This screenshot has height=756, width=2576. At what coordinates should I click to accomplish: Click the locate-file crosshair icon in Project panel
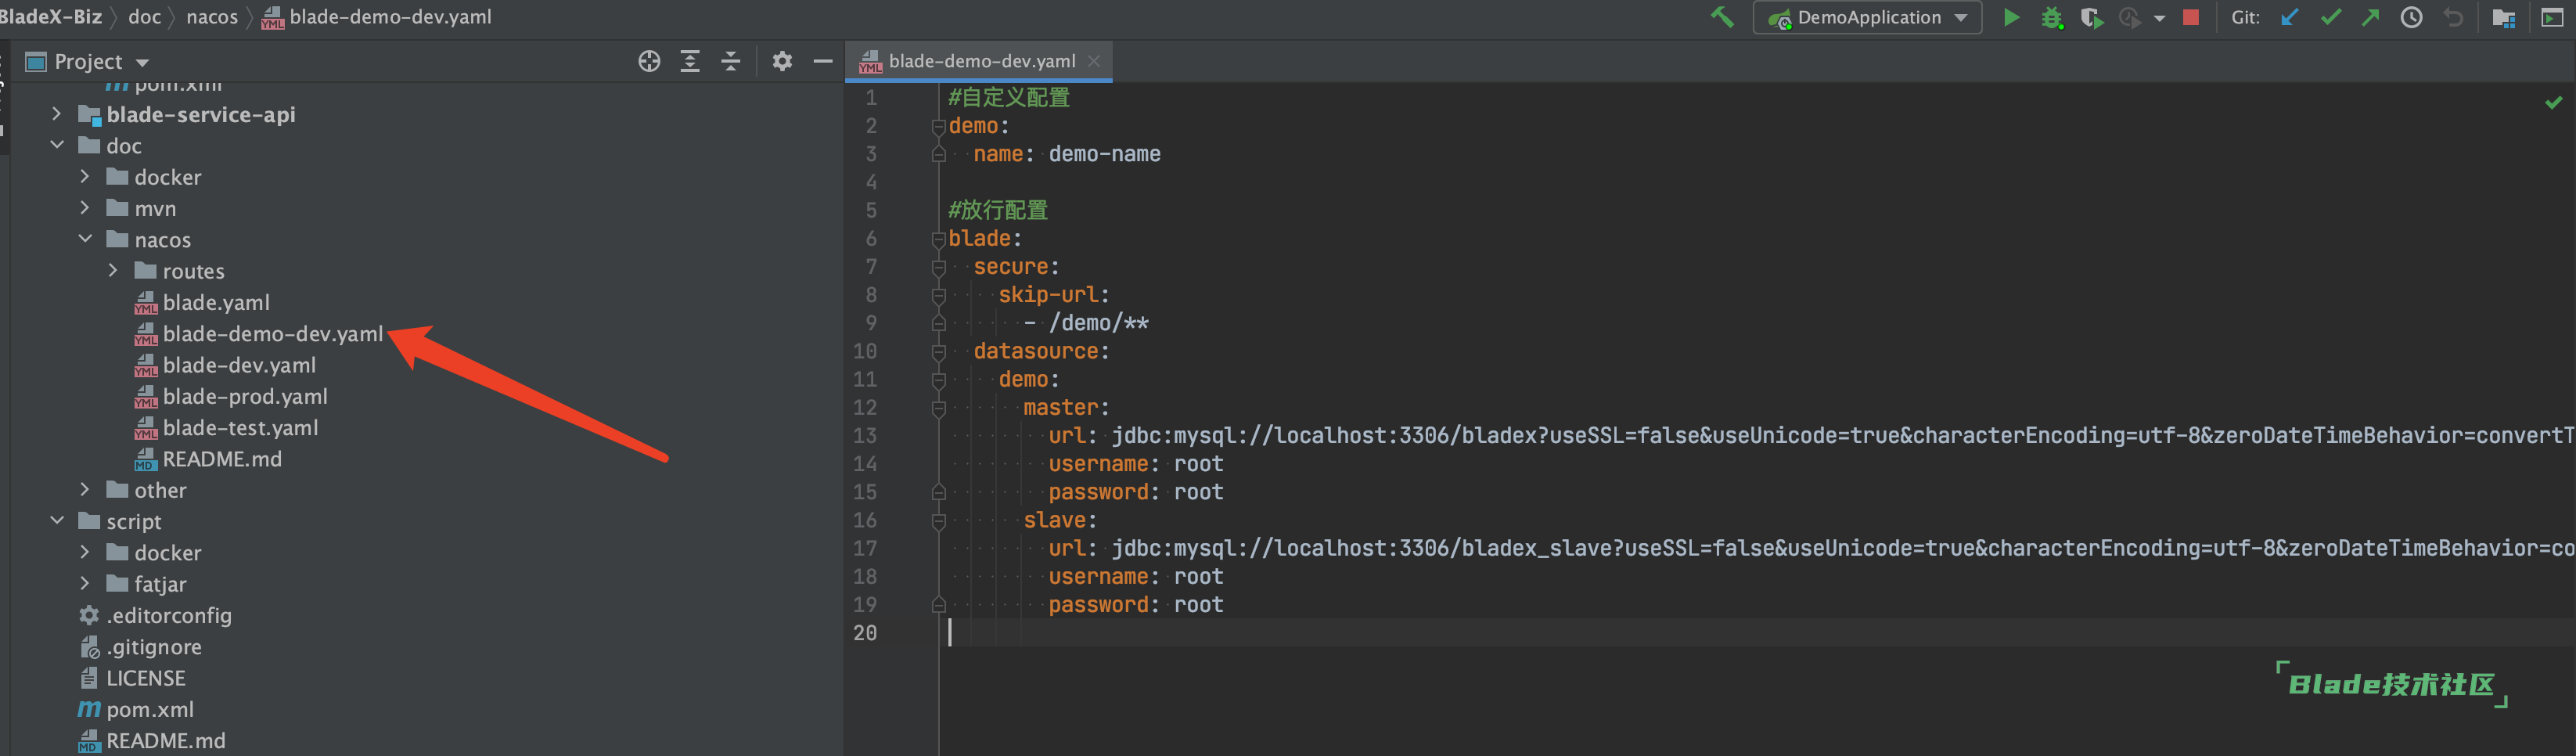pos(649,61)
